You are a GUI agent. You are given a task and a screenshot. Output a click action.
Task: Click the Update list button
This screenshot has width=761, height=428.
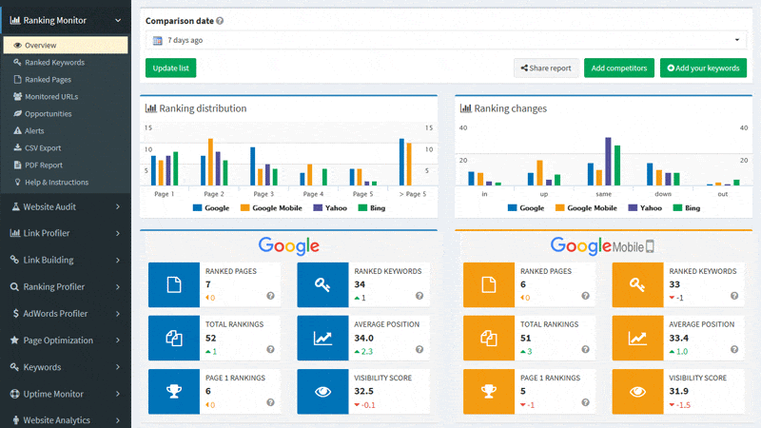coord(171,68)
